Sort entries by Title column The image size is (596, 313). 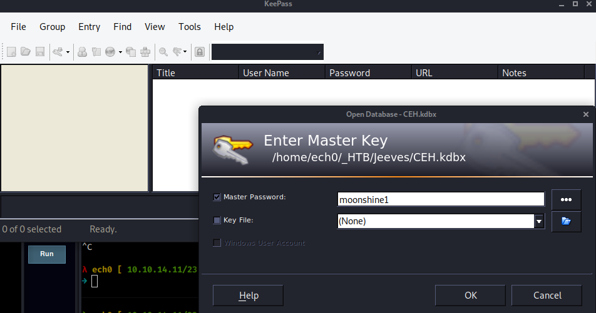195,72
